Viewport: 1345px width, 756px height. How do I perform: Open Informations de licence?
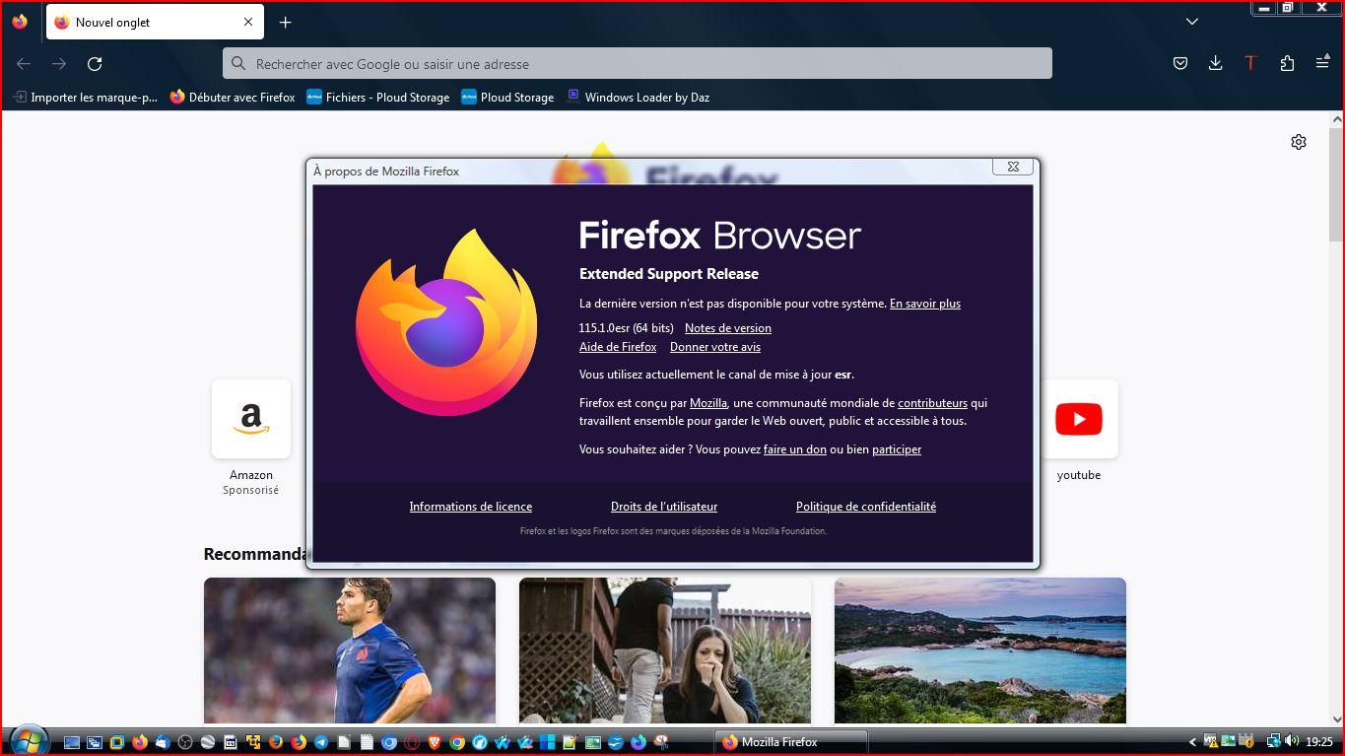[471, 507]
